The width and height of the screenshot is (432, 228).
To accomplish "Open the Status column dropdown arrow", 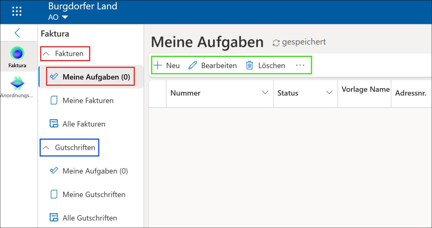I will click(329, 93).
